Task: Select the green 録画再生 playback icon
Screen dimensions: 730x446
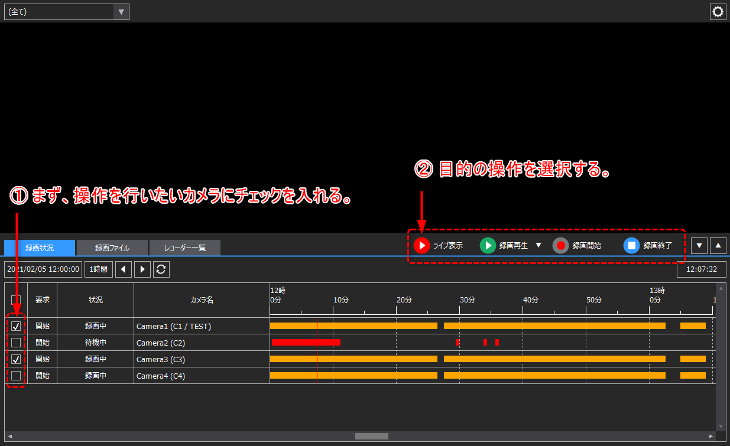Action: click(x=488, y=246)
